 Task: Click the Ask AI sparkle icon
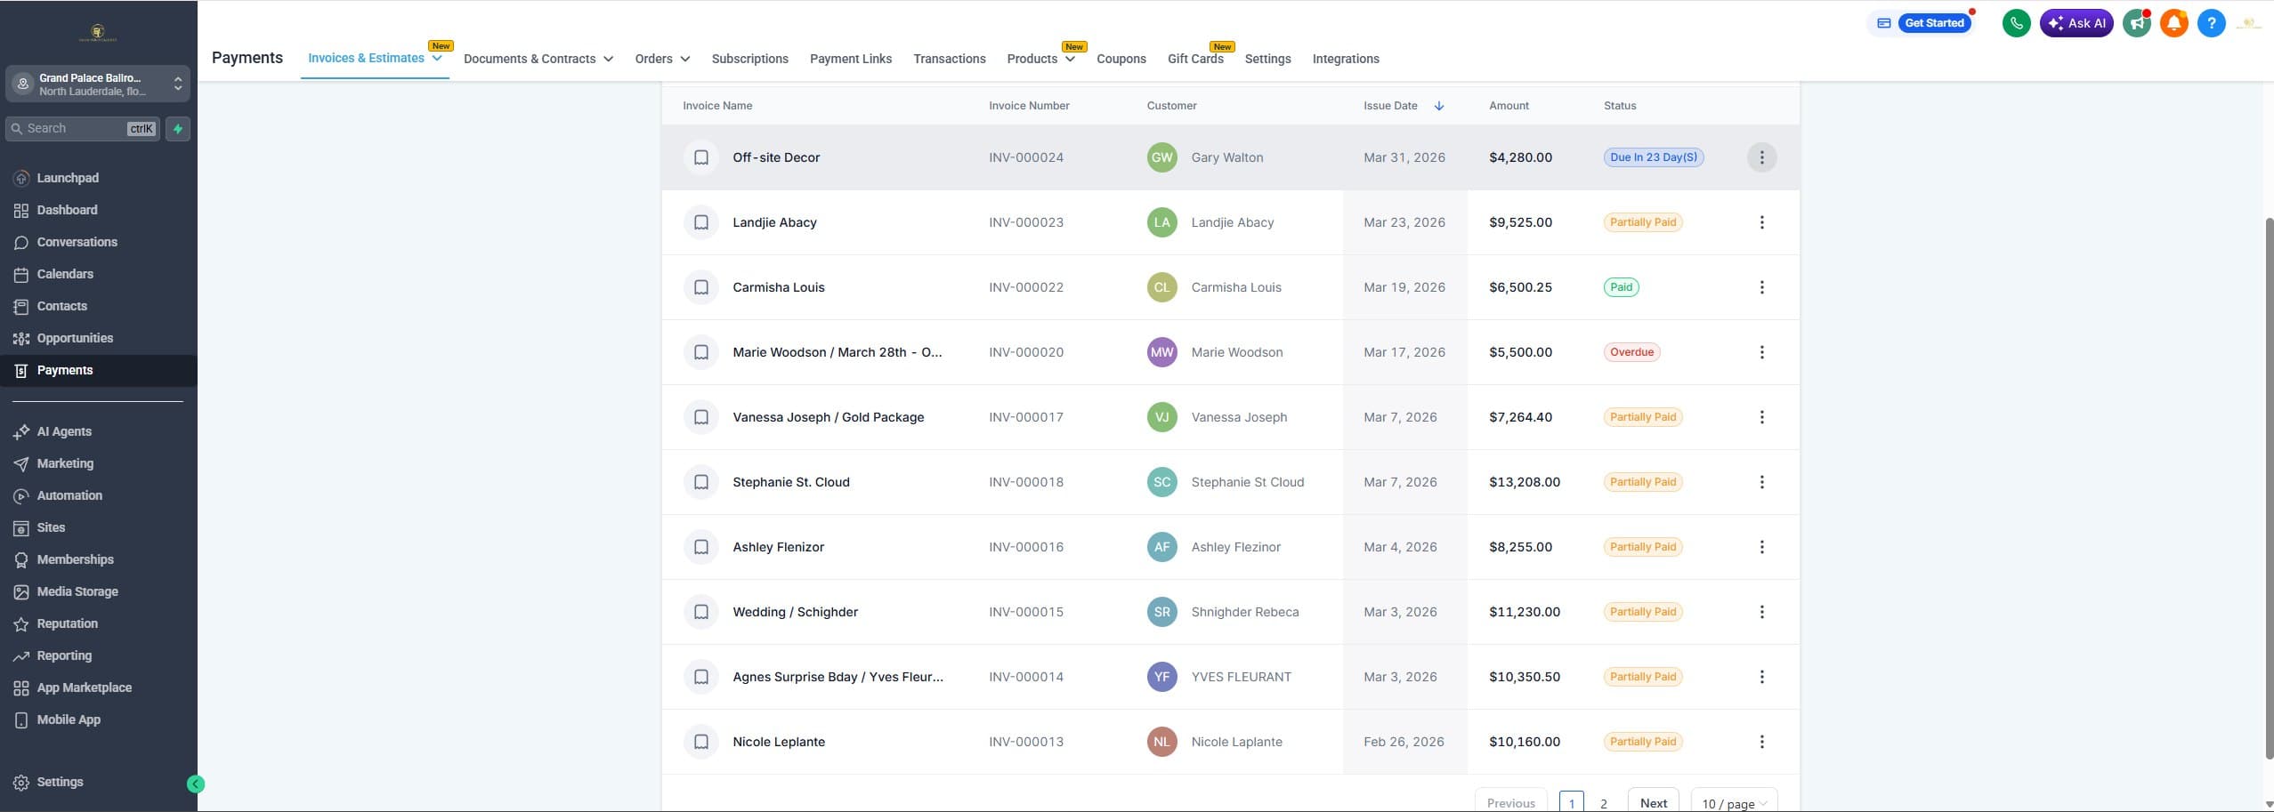pos(2058,22)
